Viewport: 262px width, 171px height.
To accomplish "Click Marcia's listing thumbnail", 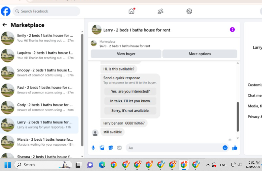I will coord(7,142).
